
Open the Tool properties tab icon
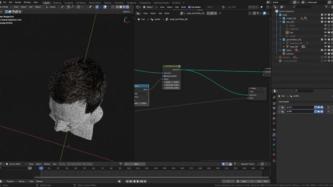[x=274, y=97]
